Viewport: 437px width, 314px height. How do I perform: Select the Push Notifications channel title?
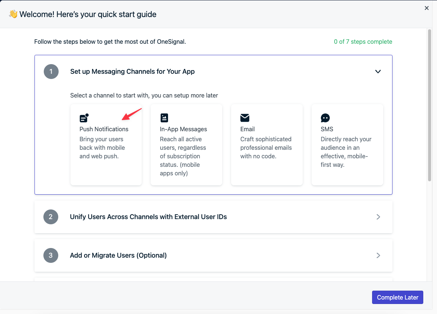[x=103, y=129]
